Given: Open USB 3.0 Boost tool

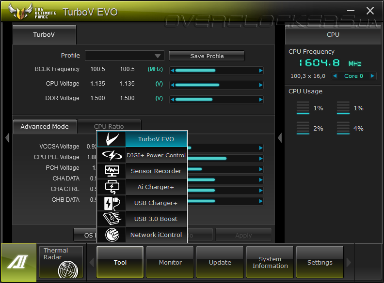Looking at the screenshot, I should (156, 219).
